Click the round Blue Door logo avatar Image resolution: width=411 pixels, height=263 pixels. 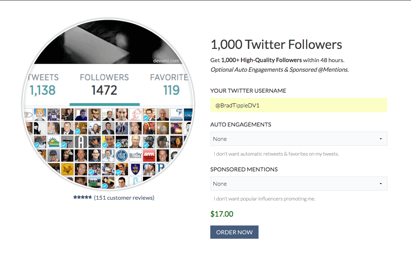(122, 156)
